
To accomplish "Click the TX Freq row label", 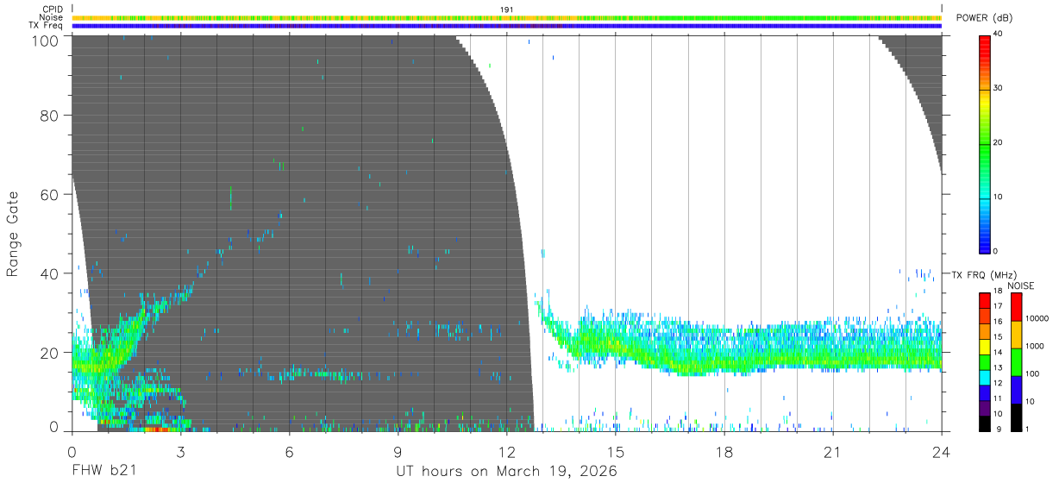I will pyautogui.click(x=46, y=25).
